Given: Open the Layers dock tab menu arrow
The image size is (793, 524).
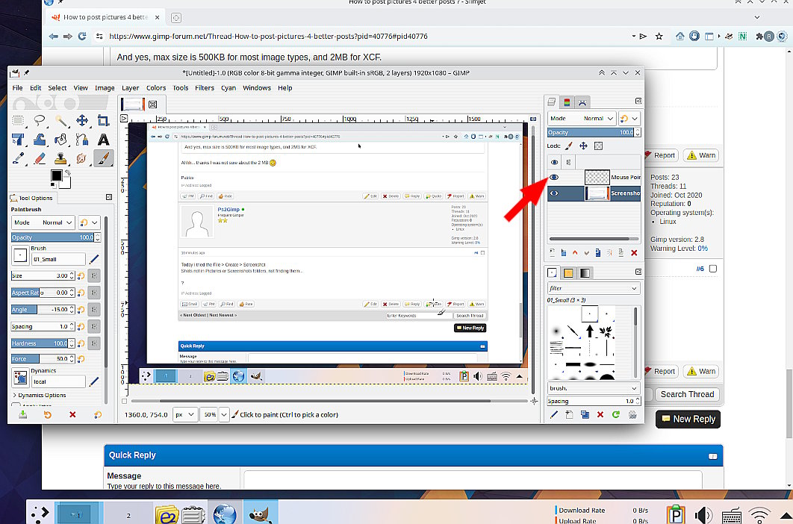Looking at the screenshot, I should click(638, 102).
